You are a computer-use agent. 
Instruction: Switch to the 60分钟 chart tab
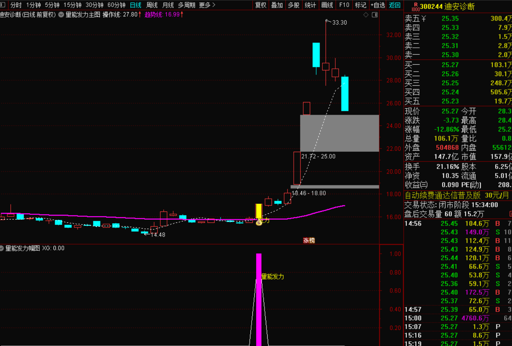116,5
